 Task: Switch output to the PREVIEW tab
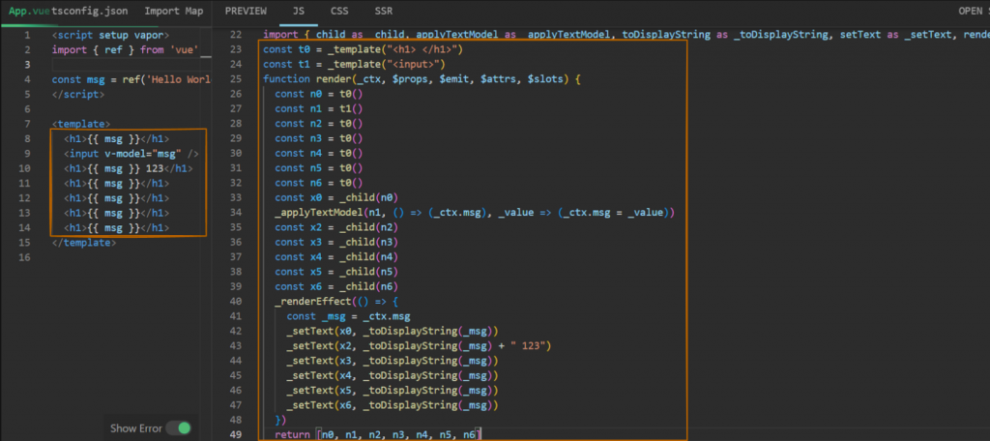point(246,11)
